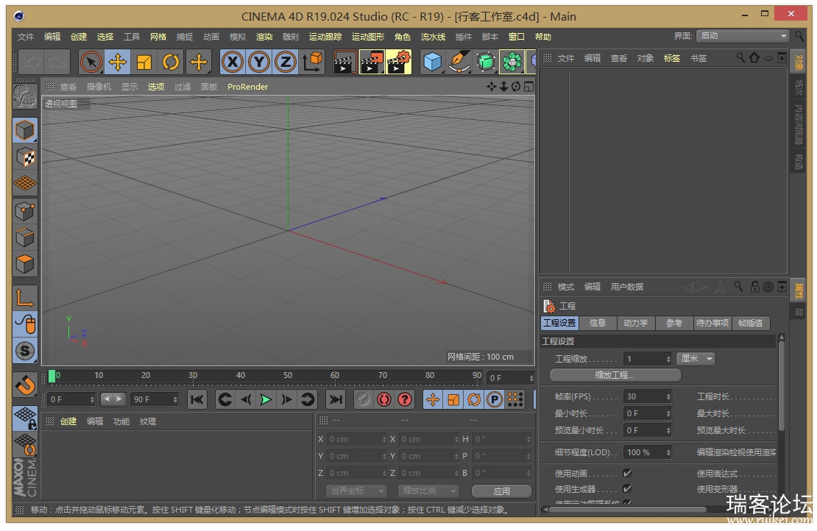Click the Cube primitive icon
The height and width of the screenshot is (531, 817).
[x=432, y=62]
